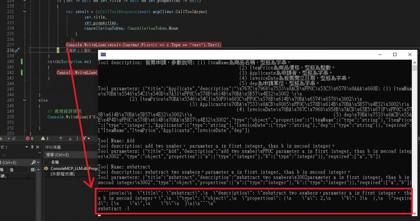
Task: Select the ConsoleMCP_LLM.dll call stack frame
Action: (74, 168)
